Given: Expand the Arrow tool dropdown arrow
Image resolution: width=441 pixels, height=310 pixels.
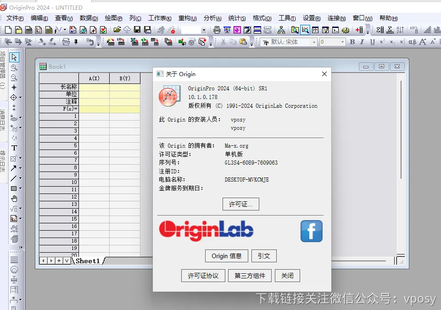Looking at the screenshot, I should pyautogui.click(x=20, y=168).
